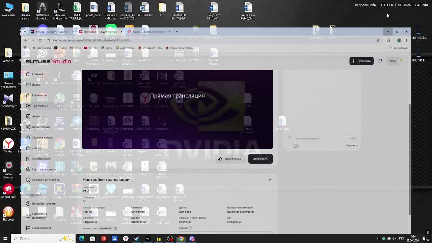Open Уровень канала in sidebar
This screenshot has height=243, width=432.
pyautogui.click(x=43, y=137)
